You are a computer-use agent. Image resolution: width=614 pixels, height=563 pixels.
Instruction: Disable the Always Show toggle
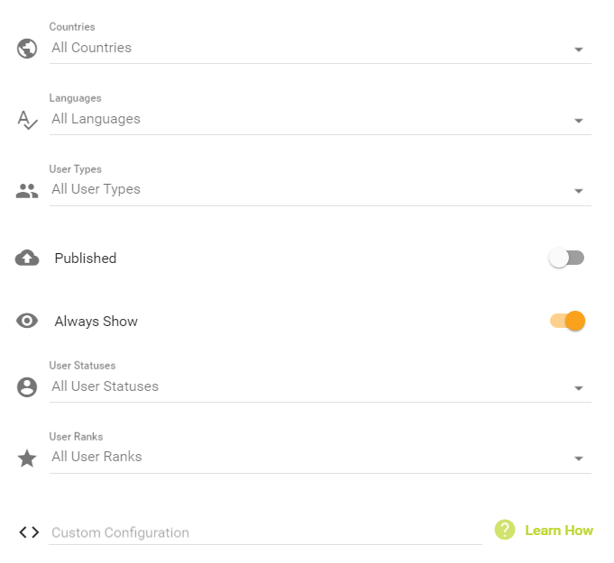click(x=568, y=321)
